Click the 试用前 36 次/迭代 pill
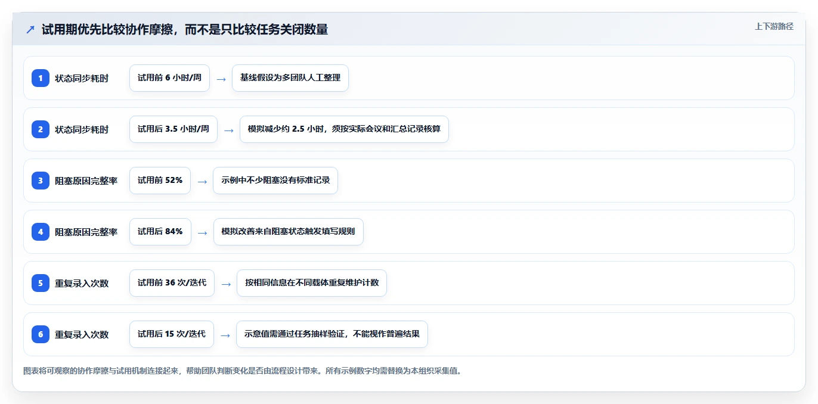 tap(172, 283)
